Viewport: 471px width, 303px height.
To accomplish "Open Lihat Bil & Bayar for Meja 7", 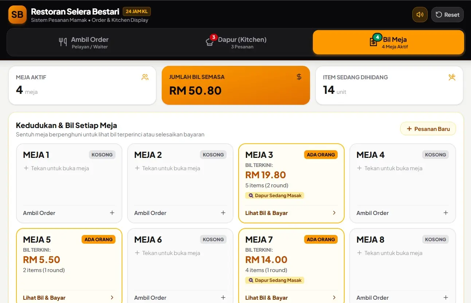I will click(x=267, y=298).
